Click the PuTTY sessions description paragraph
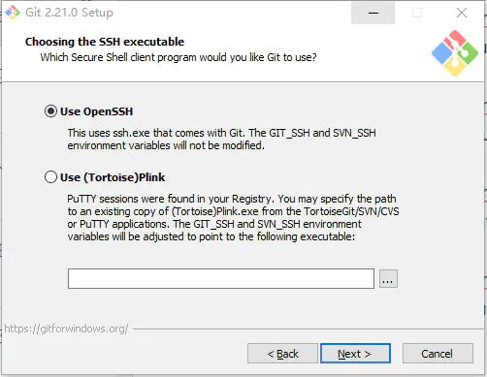Viewport: 487px width, 377px height. click(233, 218)
